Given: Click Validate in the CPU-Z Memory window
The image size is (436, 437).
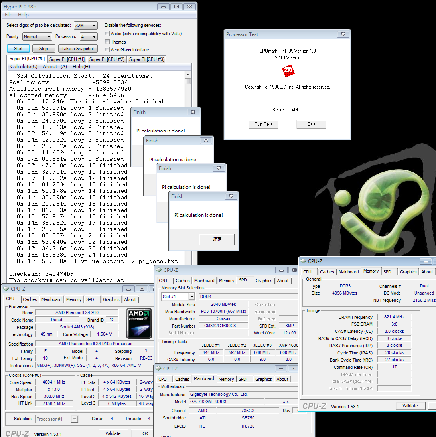Looking at the screenshot, I should click(x=410, y=406).
